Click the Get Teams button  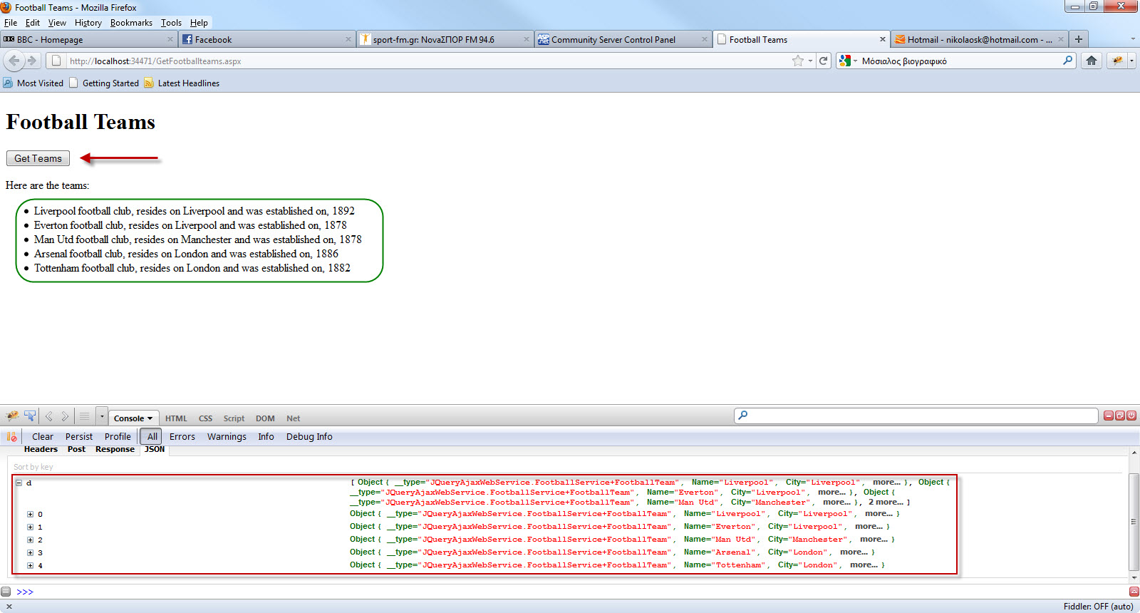click(38, 158)
